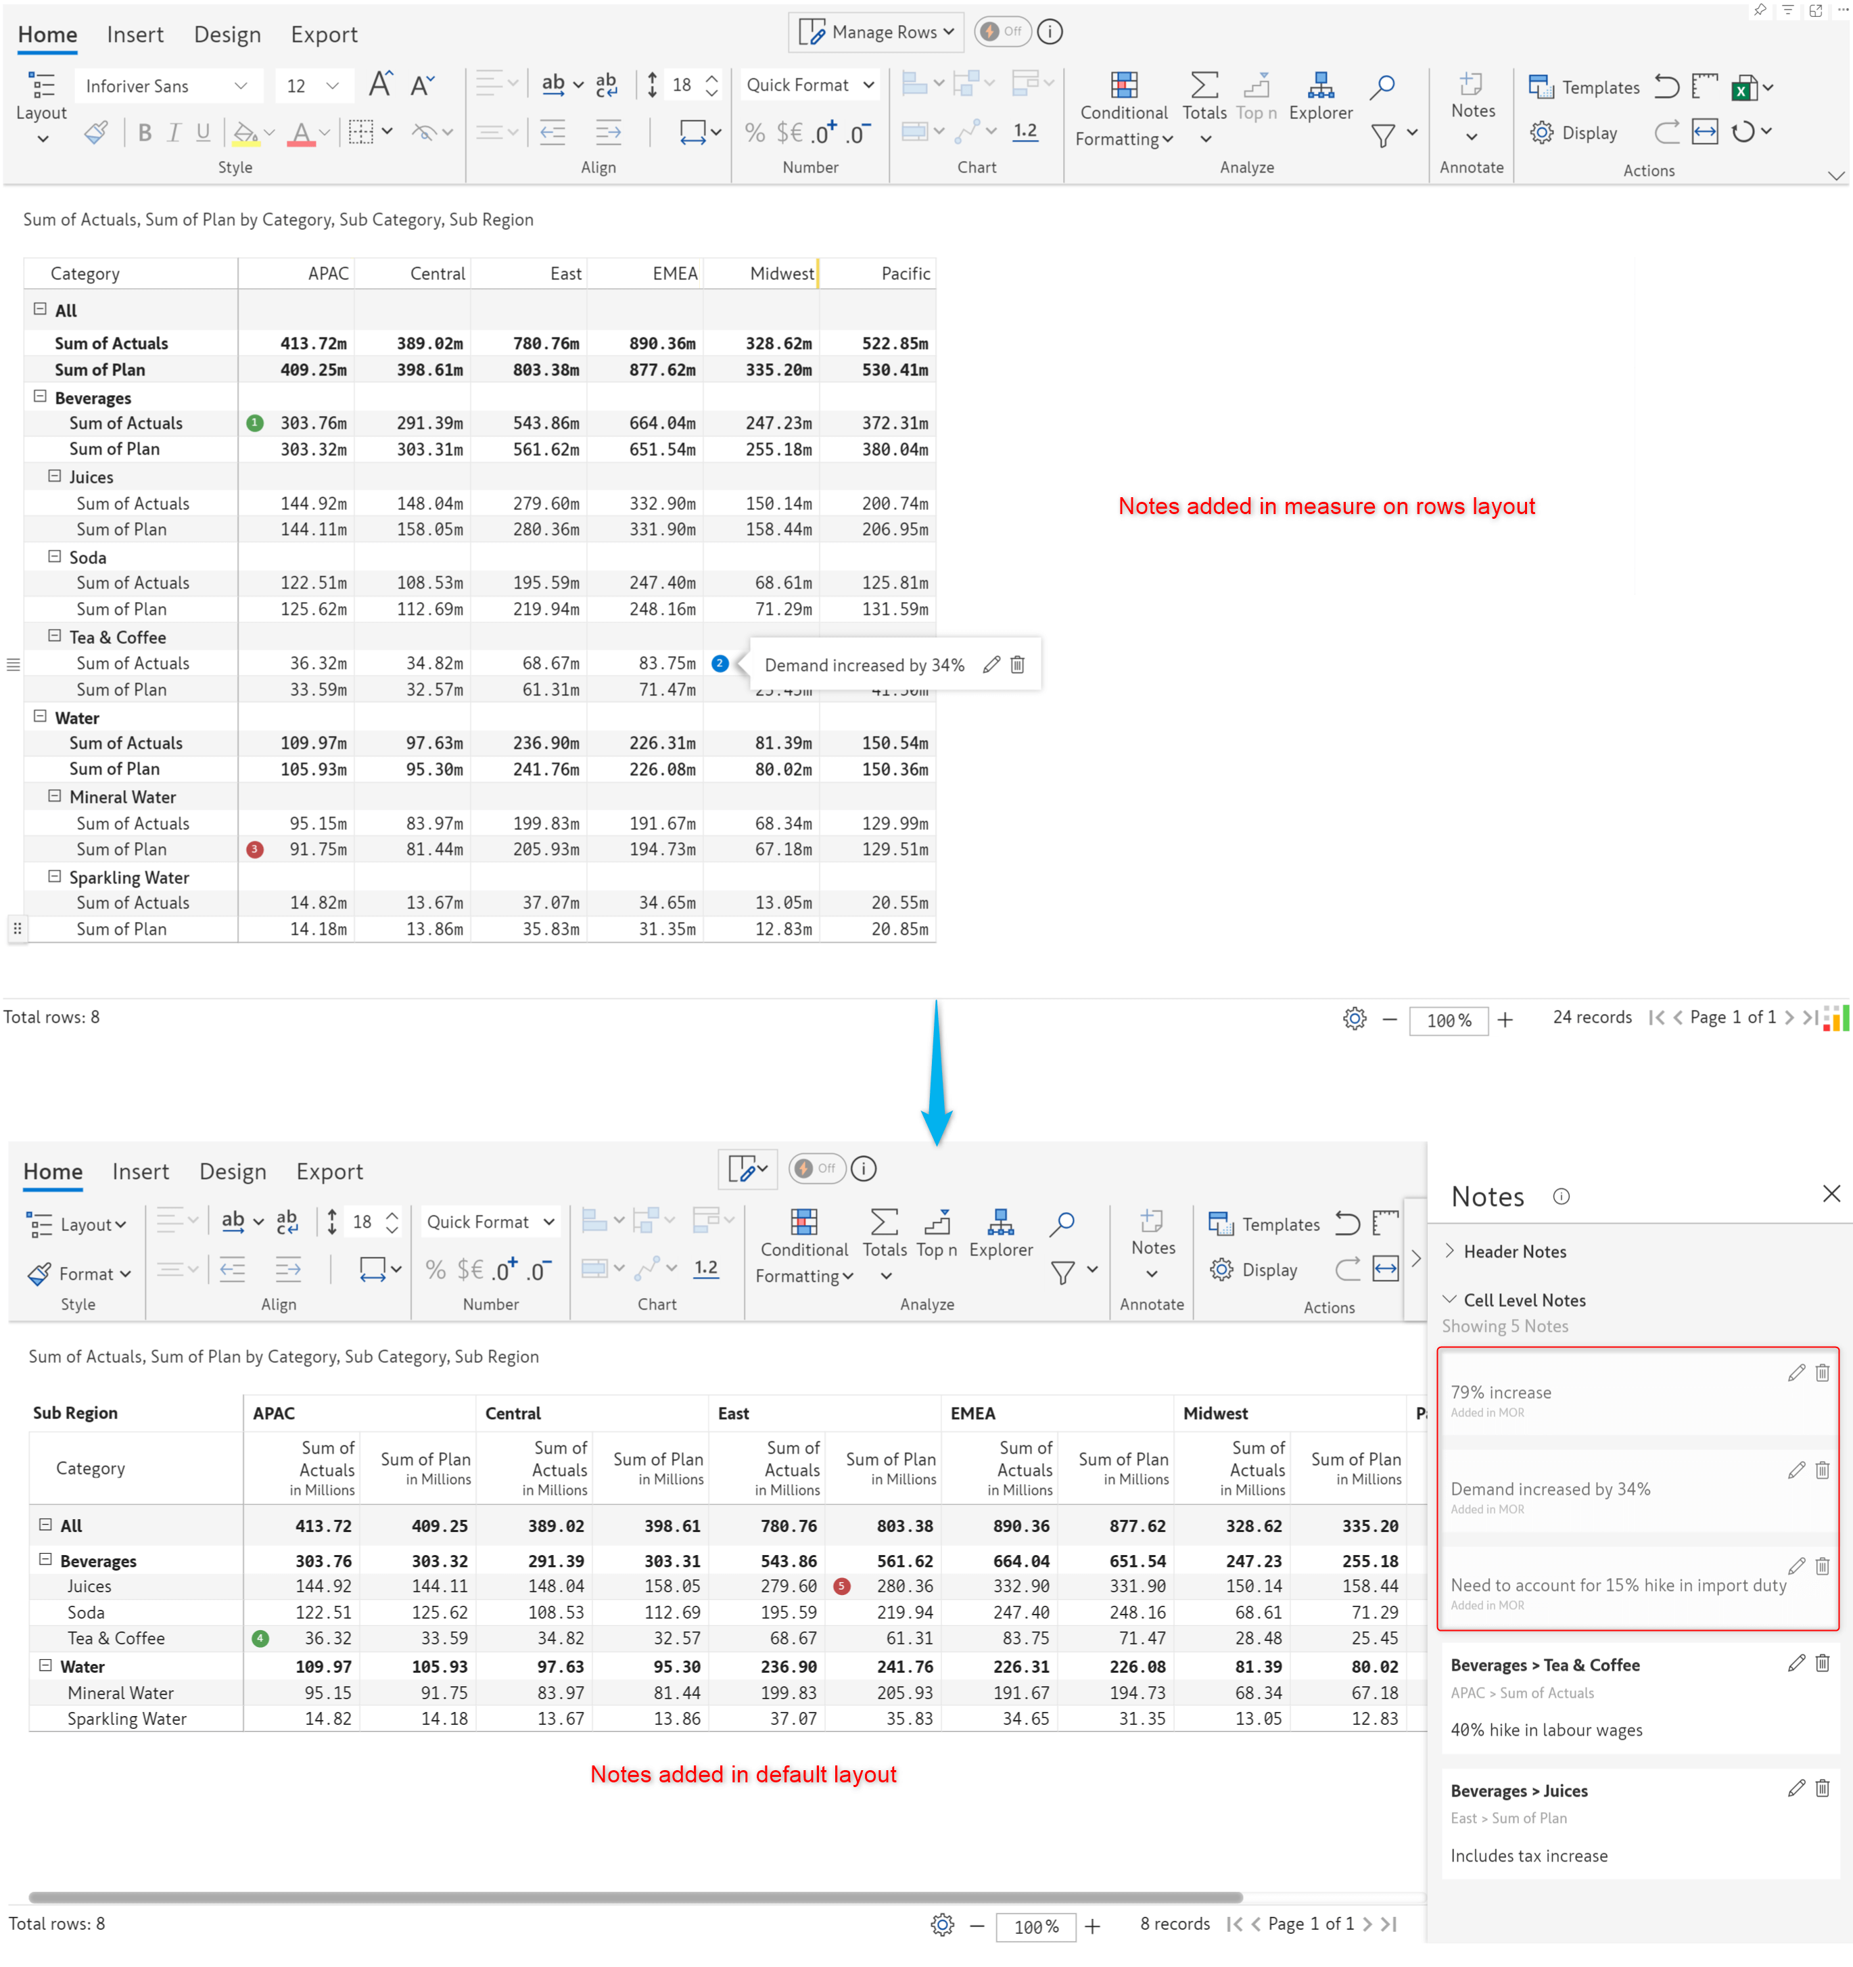The height and width of the screenshot is (1967, 1853).
Task: Open the Layout dropdown in bottom ribbon
Action: 77,1225
